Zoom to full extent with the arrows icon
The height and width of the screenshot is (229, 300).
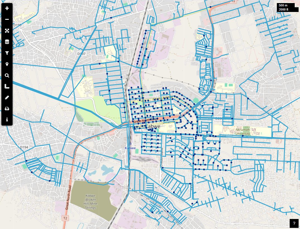(x=7, y=31)
